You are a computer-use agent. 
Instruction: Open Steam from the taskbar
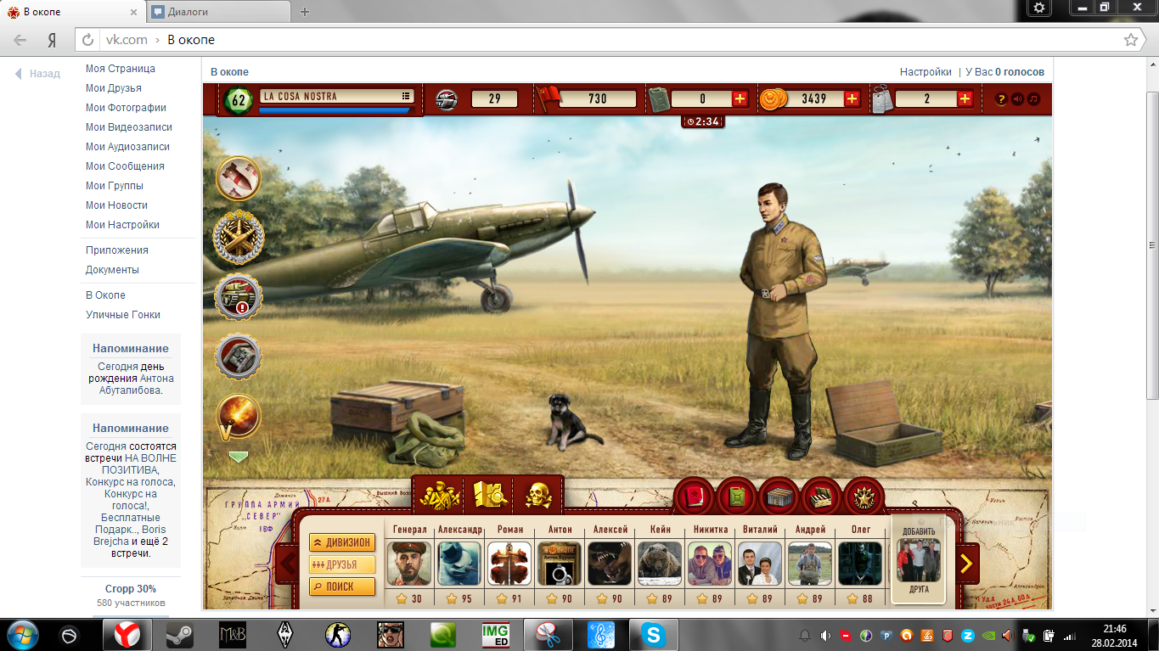pos(179,635)
